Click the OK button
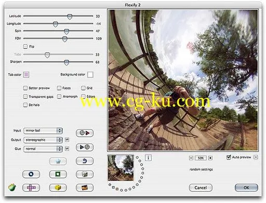The image size is (266, 203). pyautogui.click(x=246, y=187)
